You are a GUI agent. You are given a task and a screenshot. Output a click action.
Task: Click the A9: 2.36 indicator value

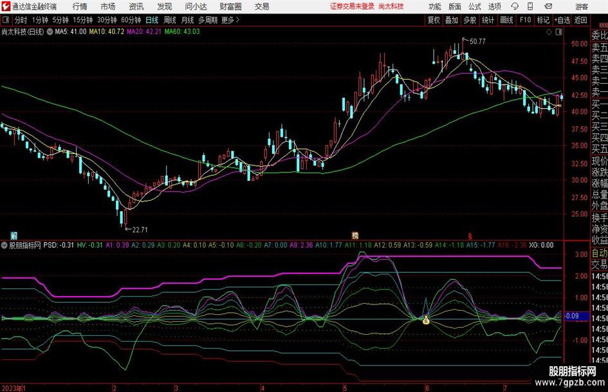click(301, 245)
